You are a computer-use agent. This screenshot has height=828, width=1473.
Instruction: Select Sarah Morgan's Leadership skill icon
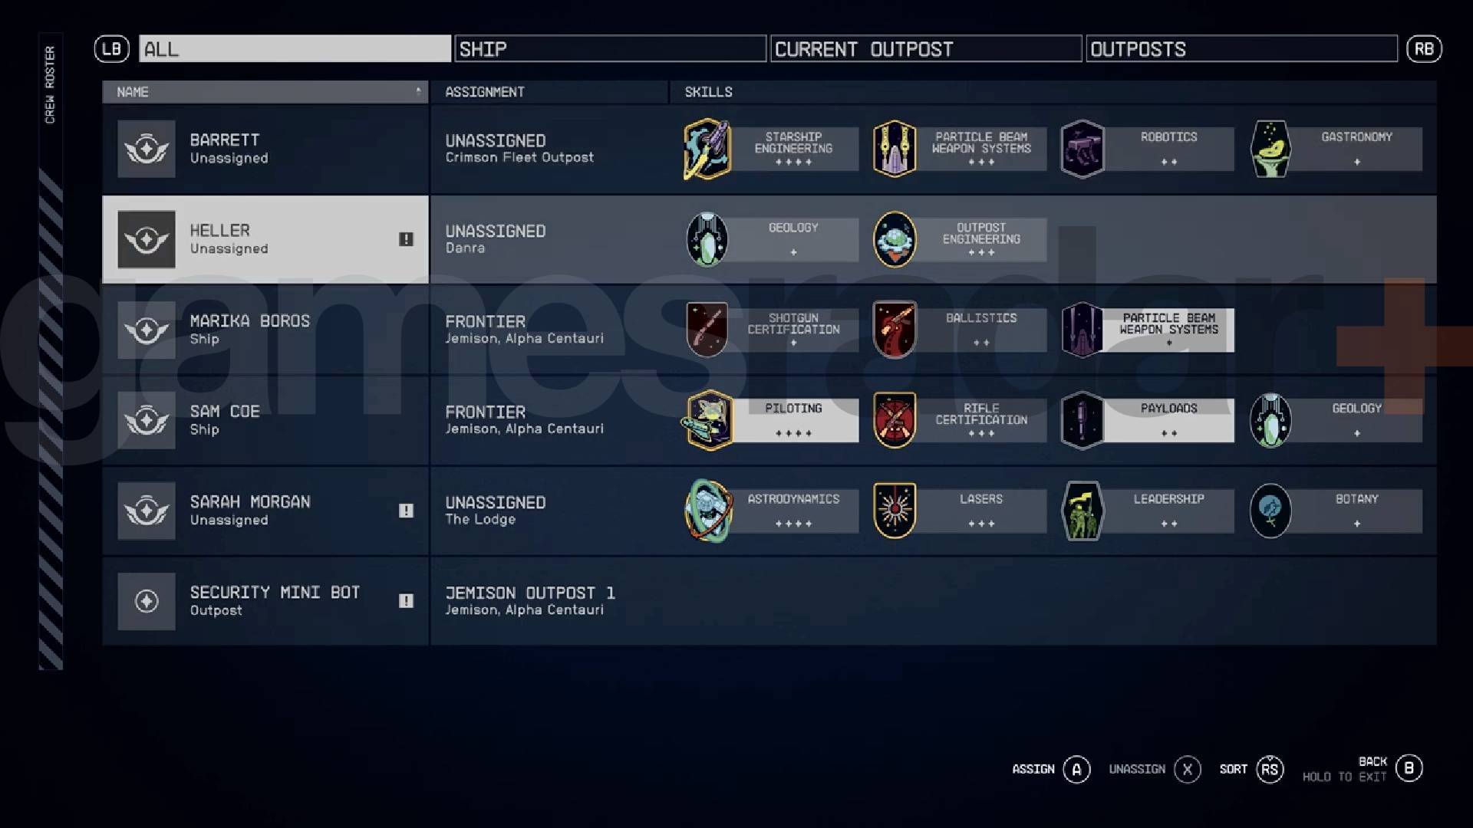click(1082, 508)
